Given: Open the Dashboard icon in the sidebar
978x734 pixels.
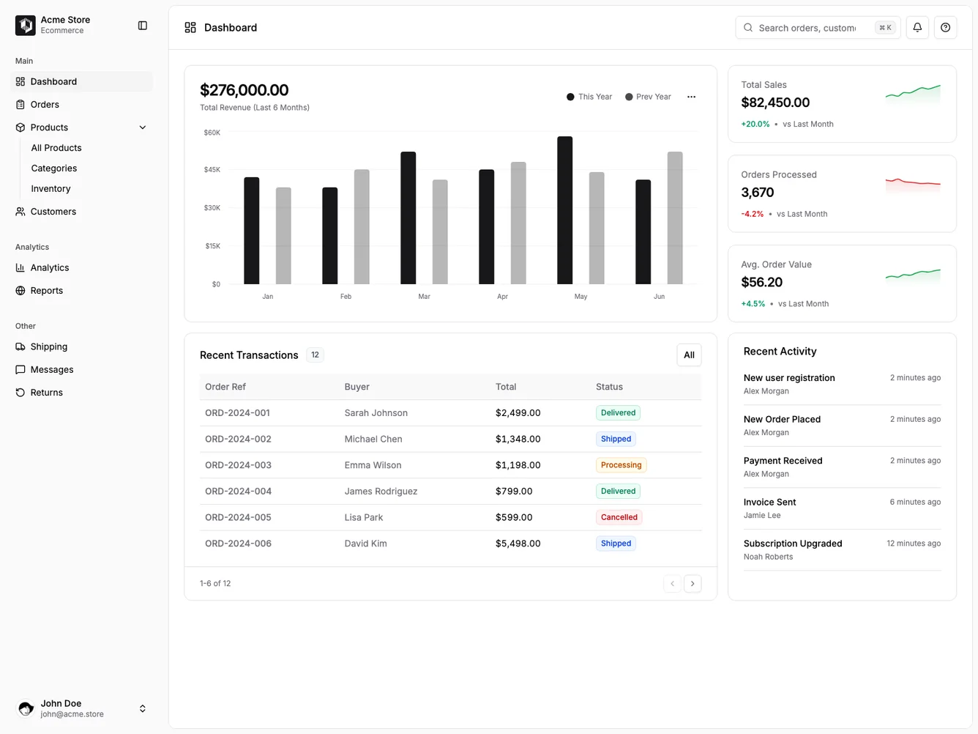Looking at the screenshot, I should pos(20,81).
